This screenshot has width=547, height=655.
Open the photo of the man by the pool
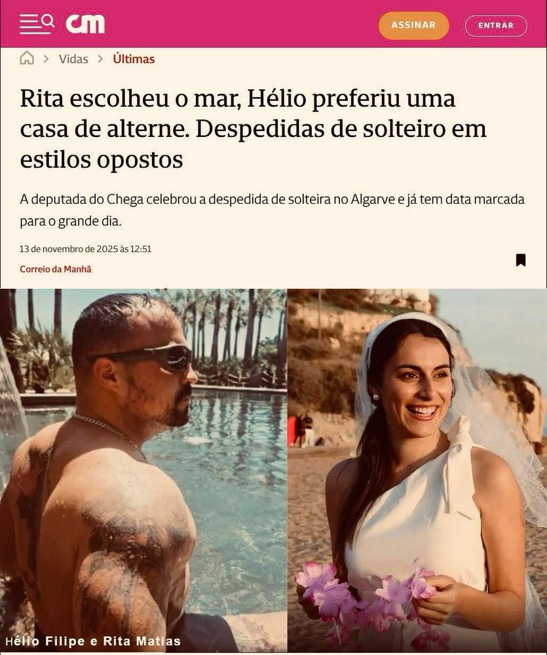click(x=143, y=470)
